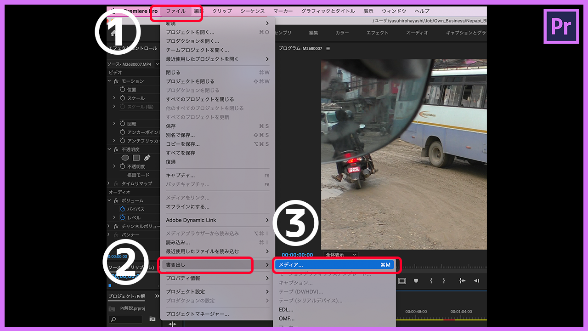
Task: Click the Step Back one frame icon
Action: tap(476, 281)
